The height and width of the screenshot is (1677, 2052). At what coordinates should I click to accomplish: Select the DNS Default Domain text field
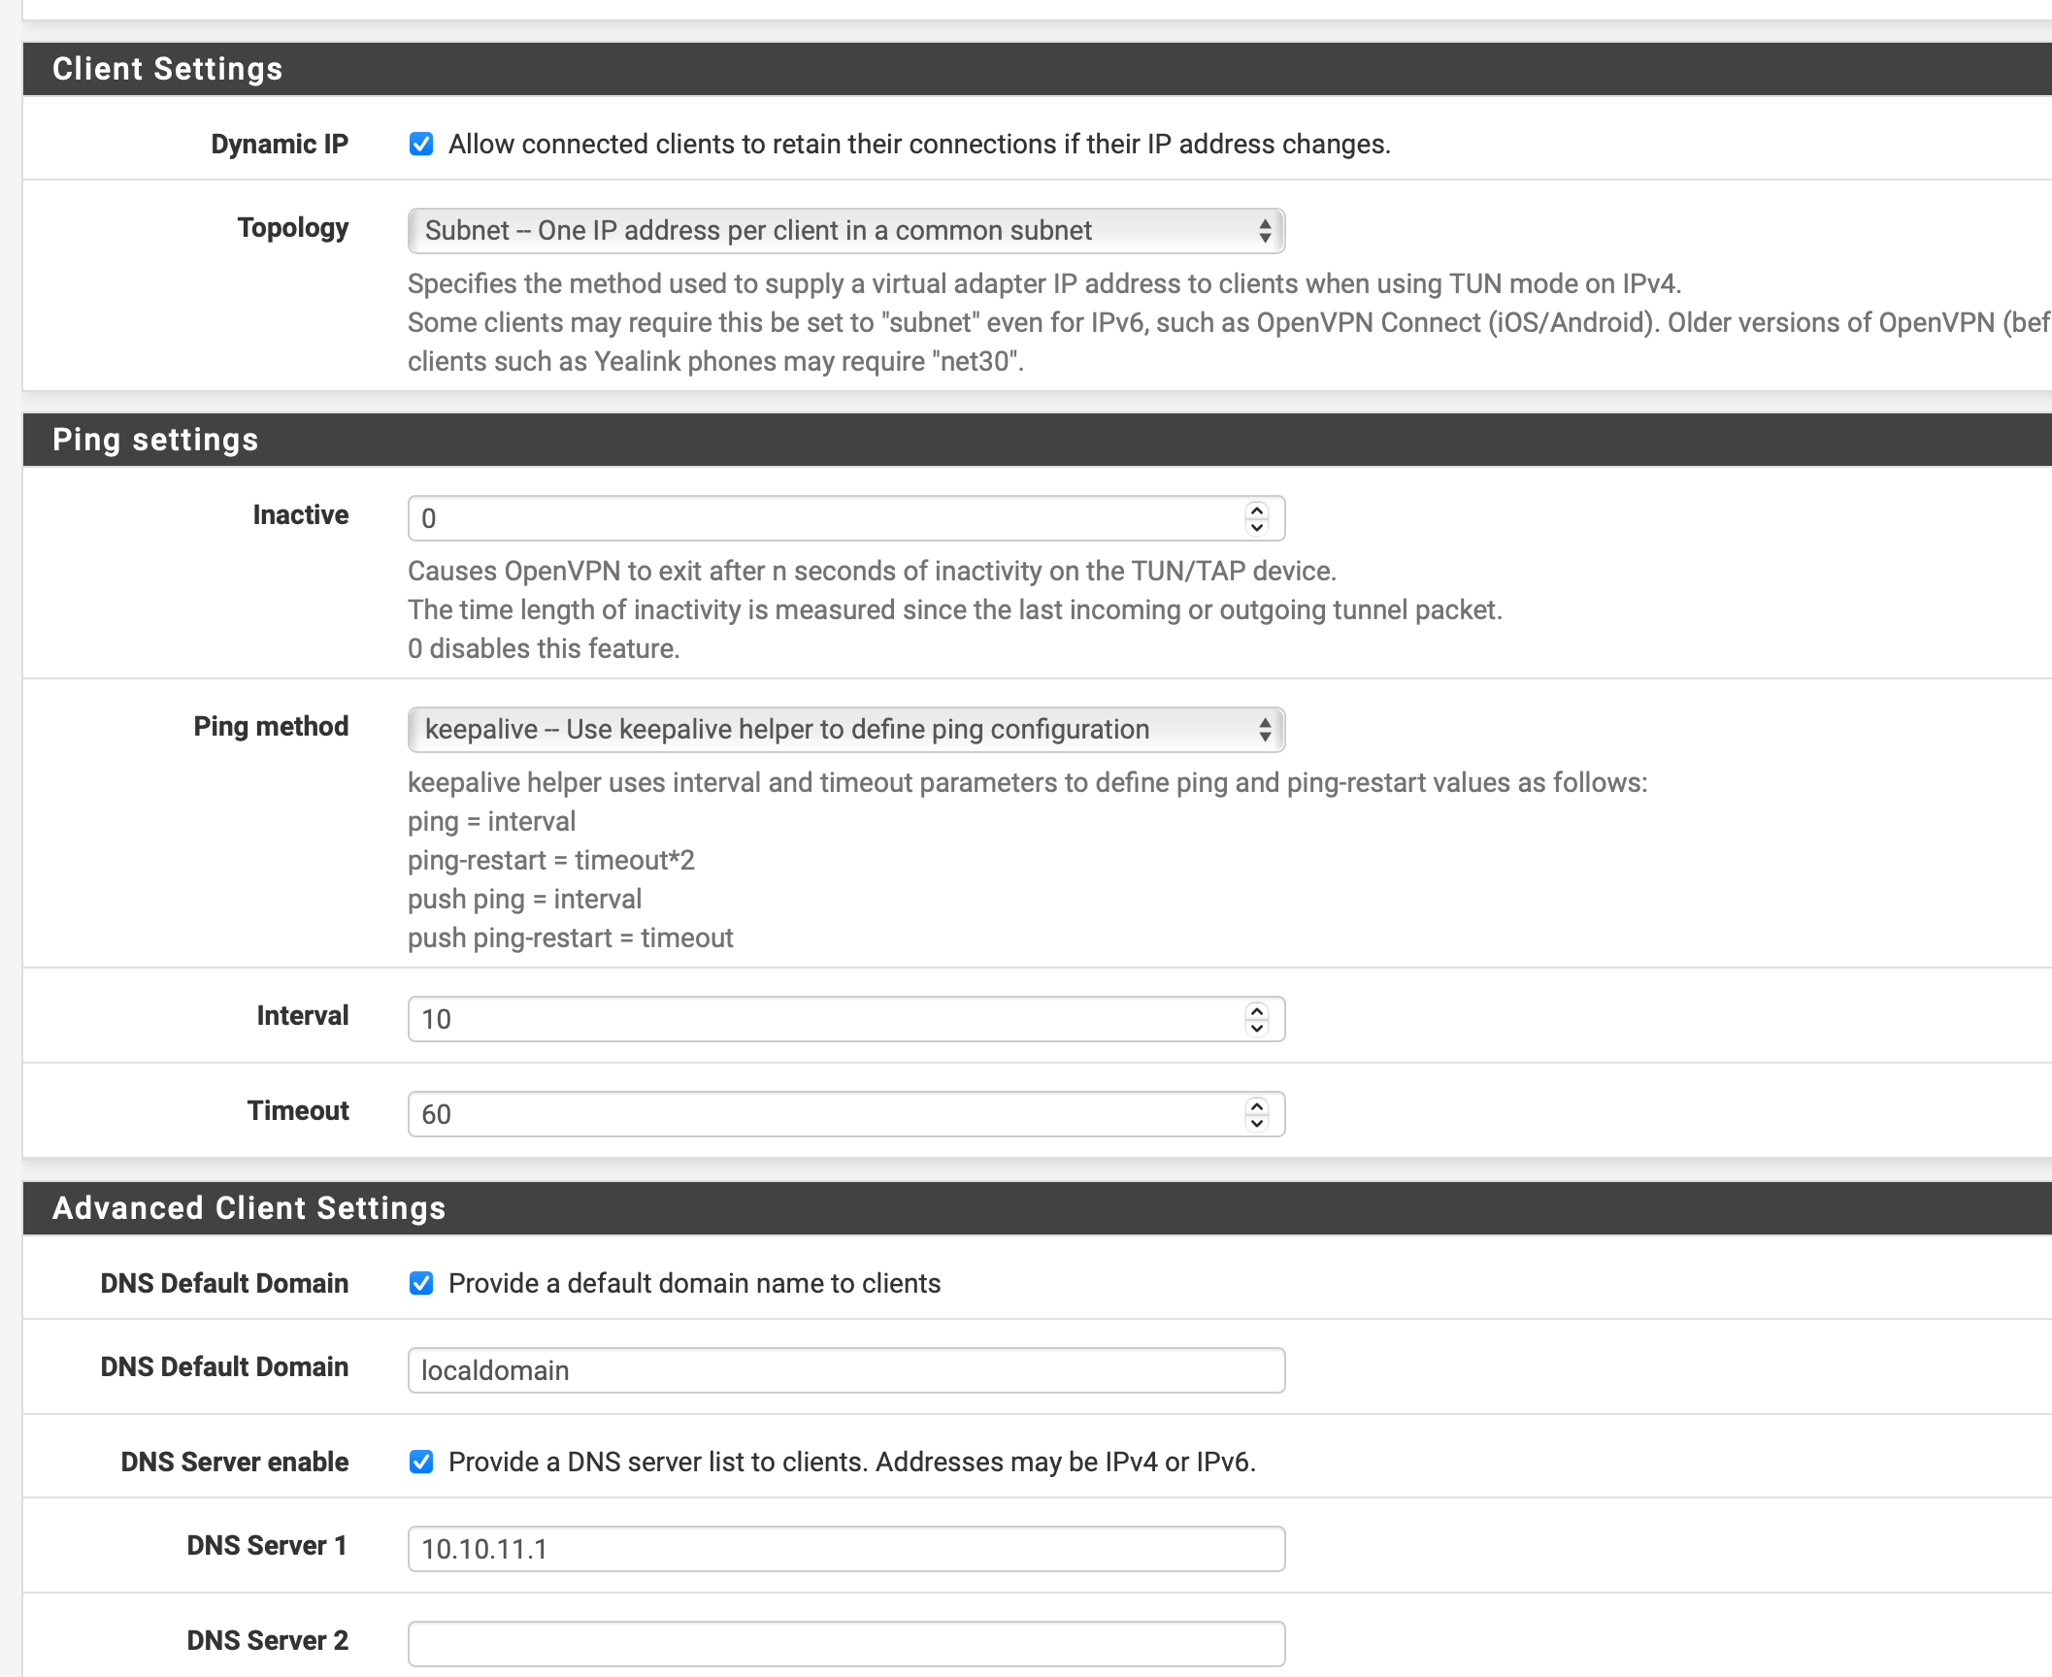point(845,1370)
